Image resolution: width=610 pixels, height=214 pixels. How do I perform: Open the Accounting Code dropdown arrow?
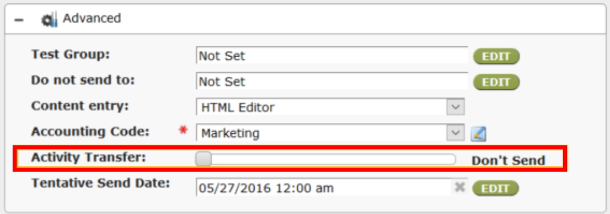point(456,133)
